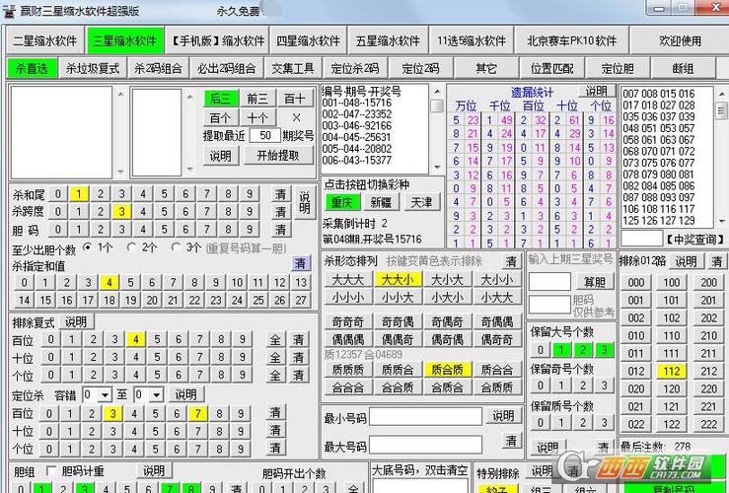Image resolution: width=729 pixels, height=493 pixels.
Task: Click the 说明 button beside 最小号码
Action: 503,415
